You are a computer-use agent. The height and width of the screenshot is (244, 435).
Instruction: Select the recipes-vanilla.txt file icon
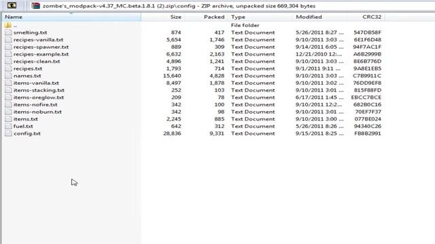tap(8, 39)
